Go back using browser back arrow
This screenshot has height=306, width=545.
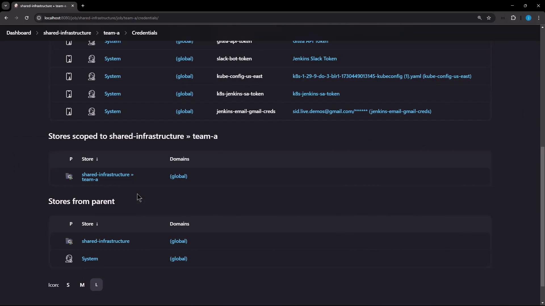coord(6,18)
